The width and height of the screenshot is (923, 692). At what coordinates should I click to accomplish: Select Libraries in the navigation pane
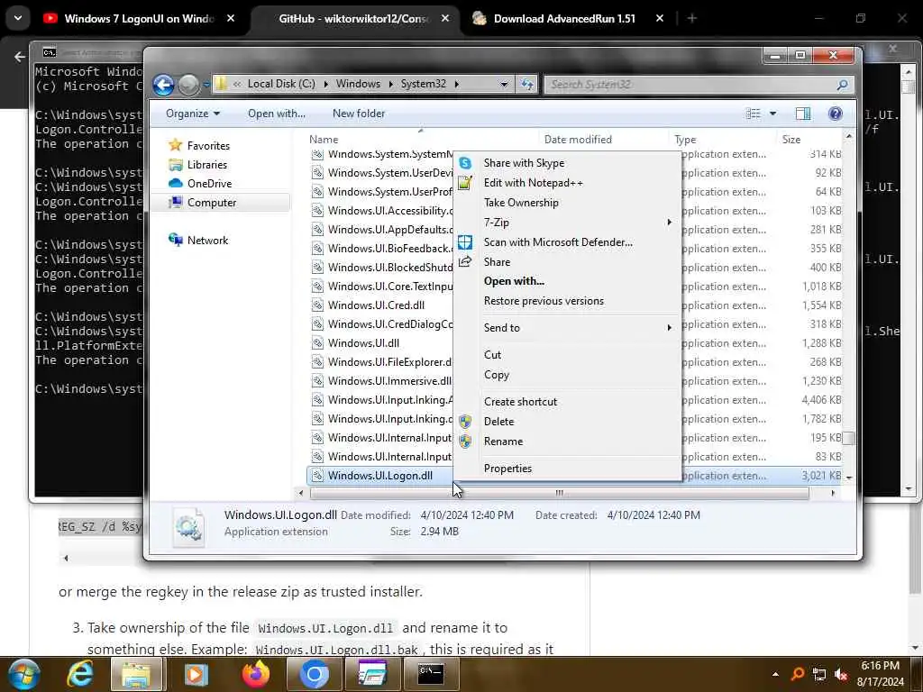(x=206, y=165)
